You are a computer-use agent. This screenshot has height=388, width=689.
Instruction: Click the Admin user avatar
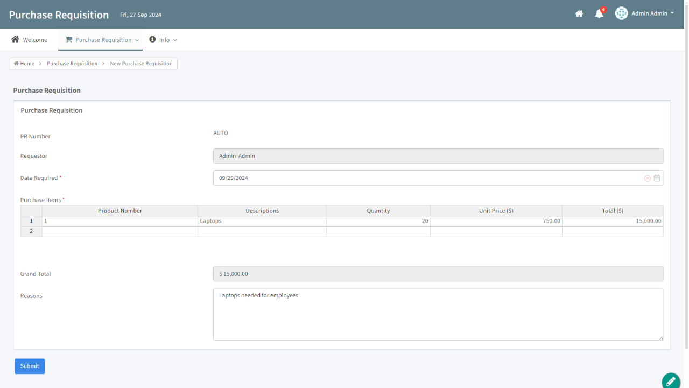point(621,13)
